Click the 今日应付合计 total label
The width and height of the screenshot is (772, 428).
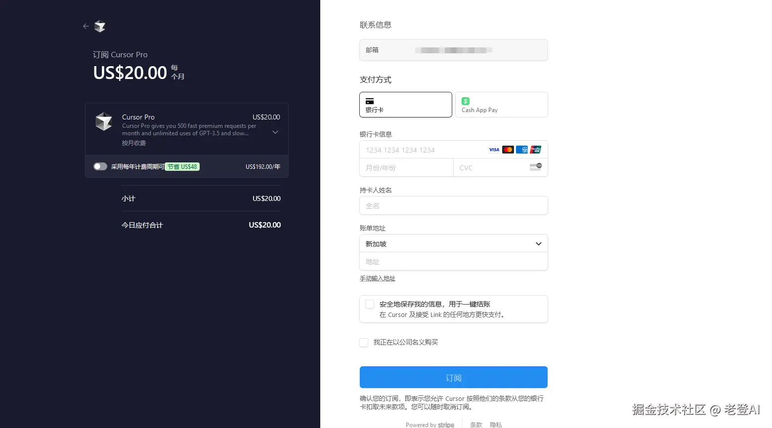(142, 225)
